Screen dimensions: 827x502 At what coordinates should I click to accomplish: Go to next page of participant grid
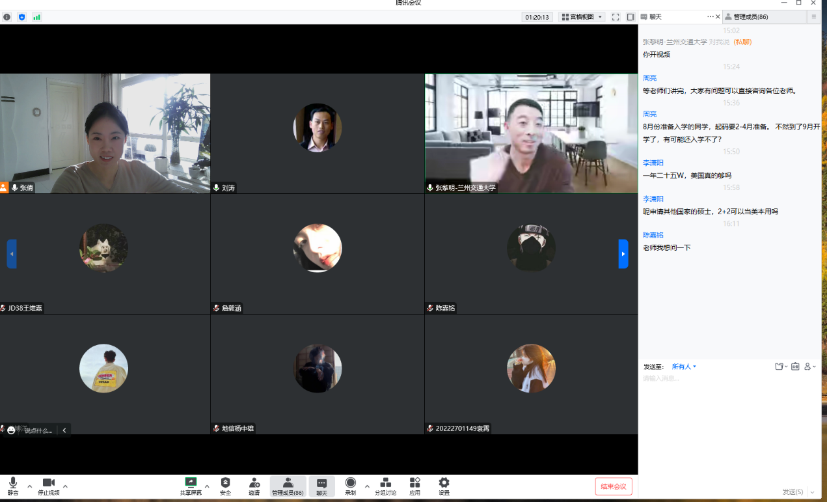tap(623, 254)
